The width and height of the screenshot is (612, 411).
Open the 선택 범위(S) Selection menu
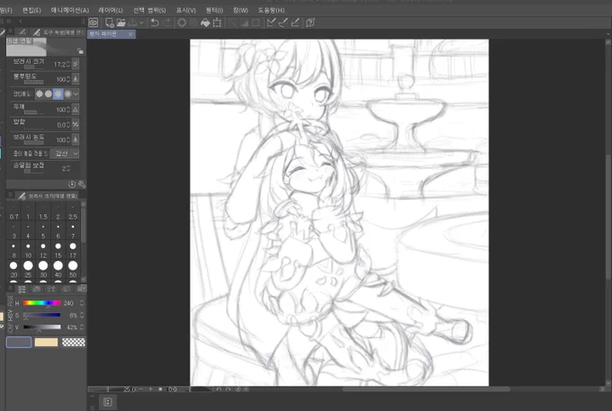coord(149,11)
